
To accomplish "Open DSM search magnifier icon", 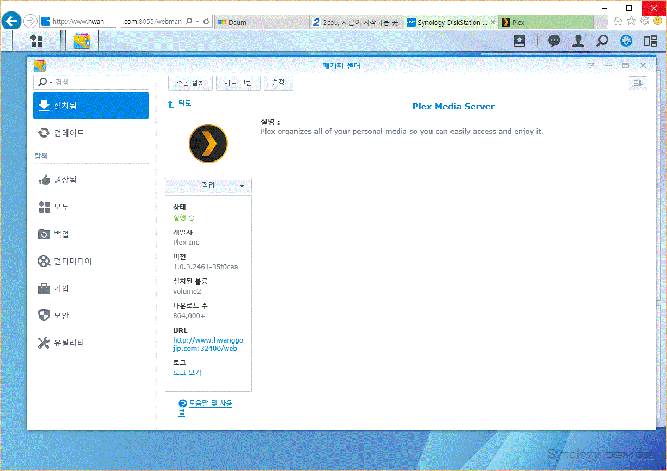I will tap(602, 41).
